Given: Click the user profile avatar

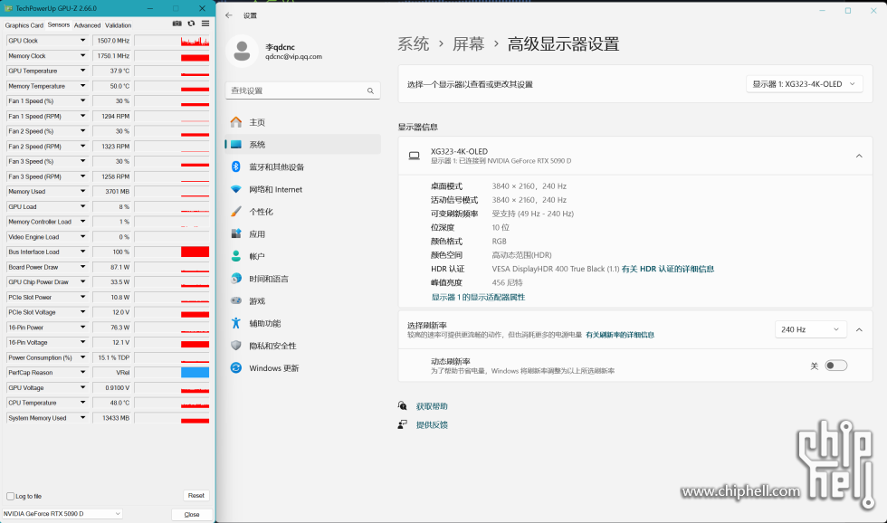Looking at the screenshot, I should coord(243,51).
